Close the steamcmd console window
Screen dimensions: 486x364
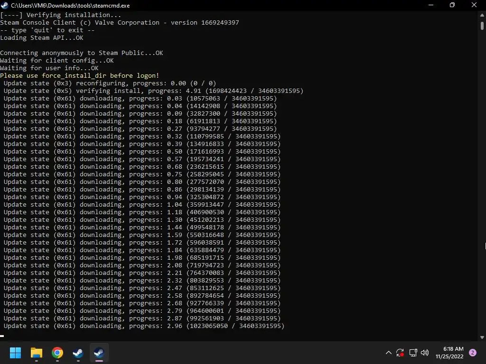click(474, 5)
